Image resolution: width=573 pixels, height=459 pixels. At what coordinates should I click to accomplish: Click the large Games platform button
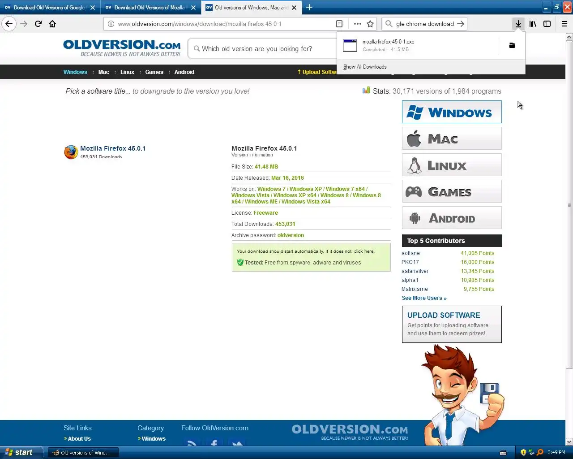[452, 191]
